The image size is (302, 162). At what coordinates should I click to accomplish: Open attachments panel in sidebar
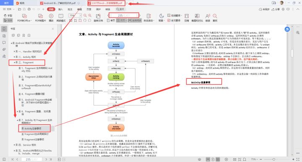click(4, 49)
